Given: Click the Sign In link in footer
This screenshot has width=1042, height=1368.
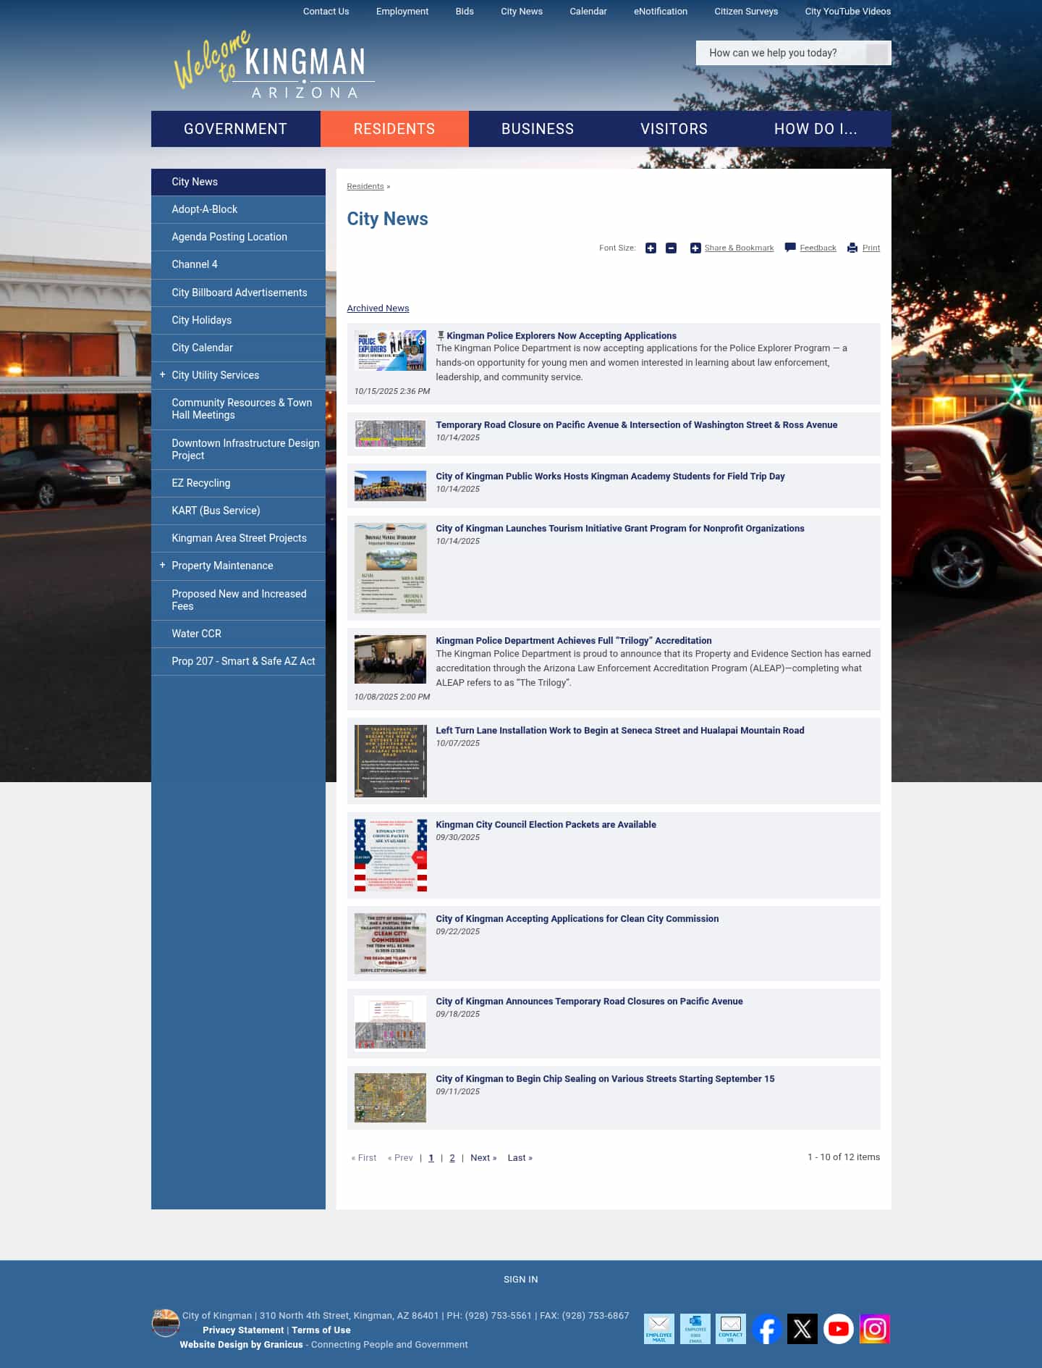Looking at the screenshot, I should coord(520,1280).
